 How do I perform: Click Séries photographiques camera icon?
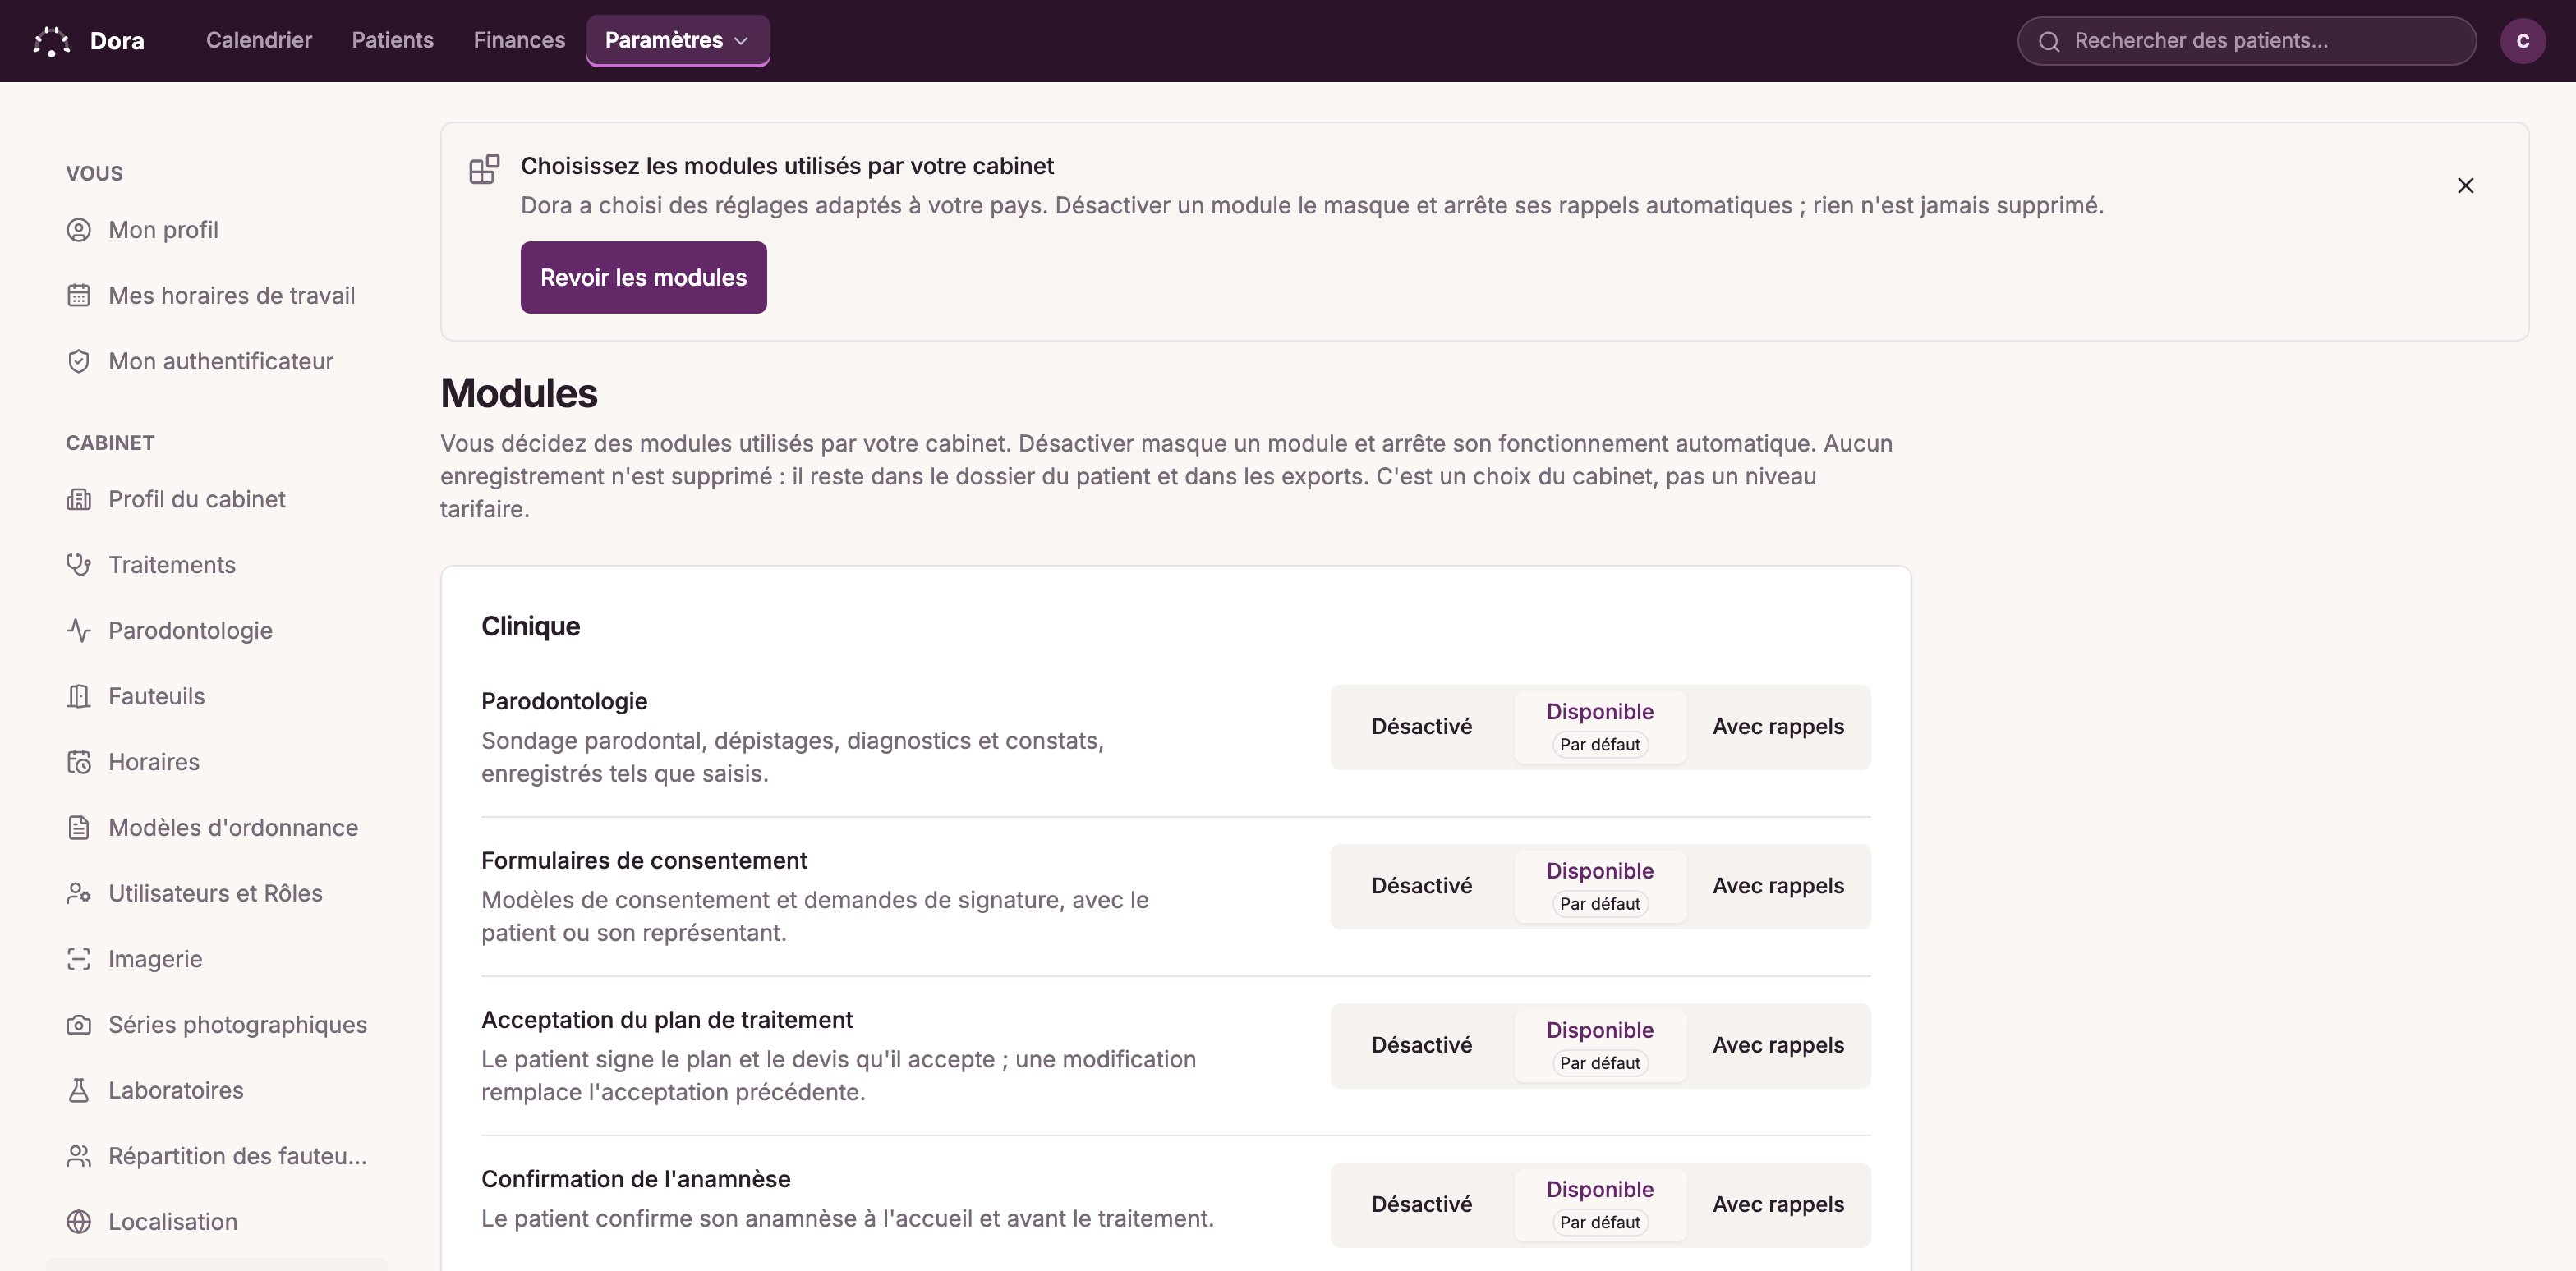pos(79,1026)
